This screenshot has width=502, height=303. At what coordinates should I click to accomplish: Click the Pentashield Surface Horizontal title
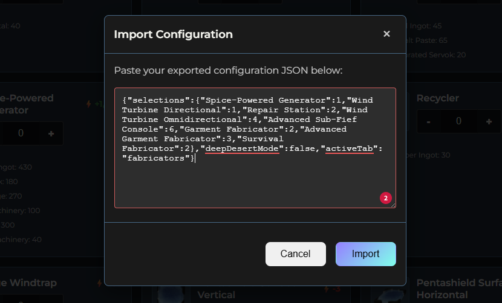[x=457, y=289]
